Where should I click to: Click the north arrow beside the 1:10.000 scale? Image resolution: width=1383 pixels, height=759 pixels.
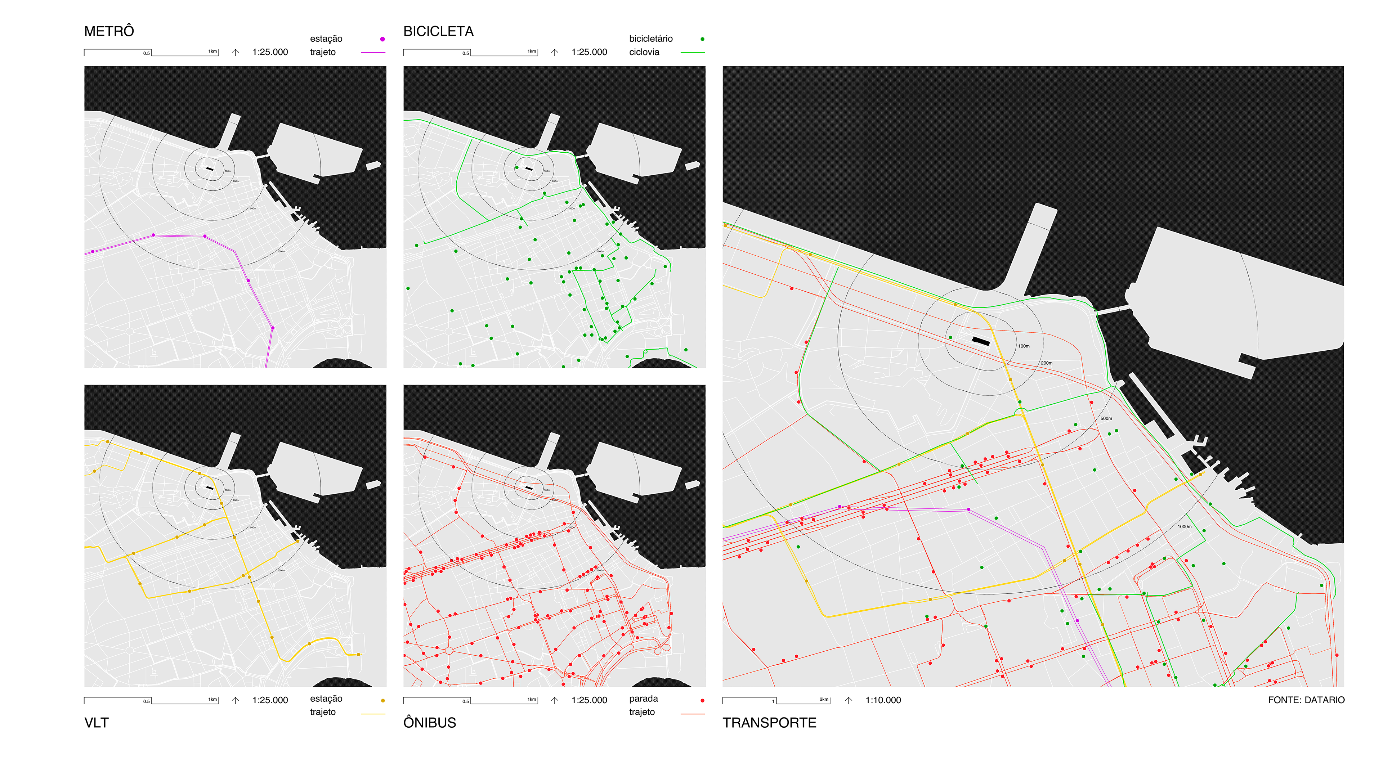tap(848, 700)
